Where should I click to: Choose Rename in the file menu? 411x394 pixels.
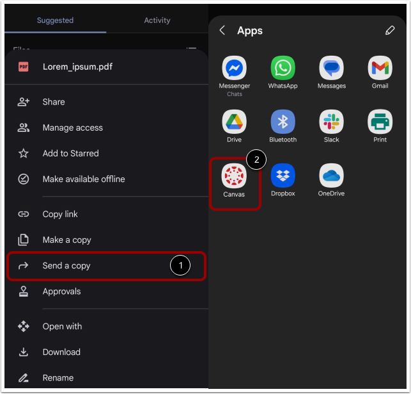tap(106, 378)
